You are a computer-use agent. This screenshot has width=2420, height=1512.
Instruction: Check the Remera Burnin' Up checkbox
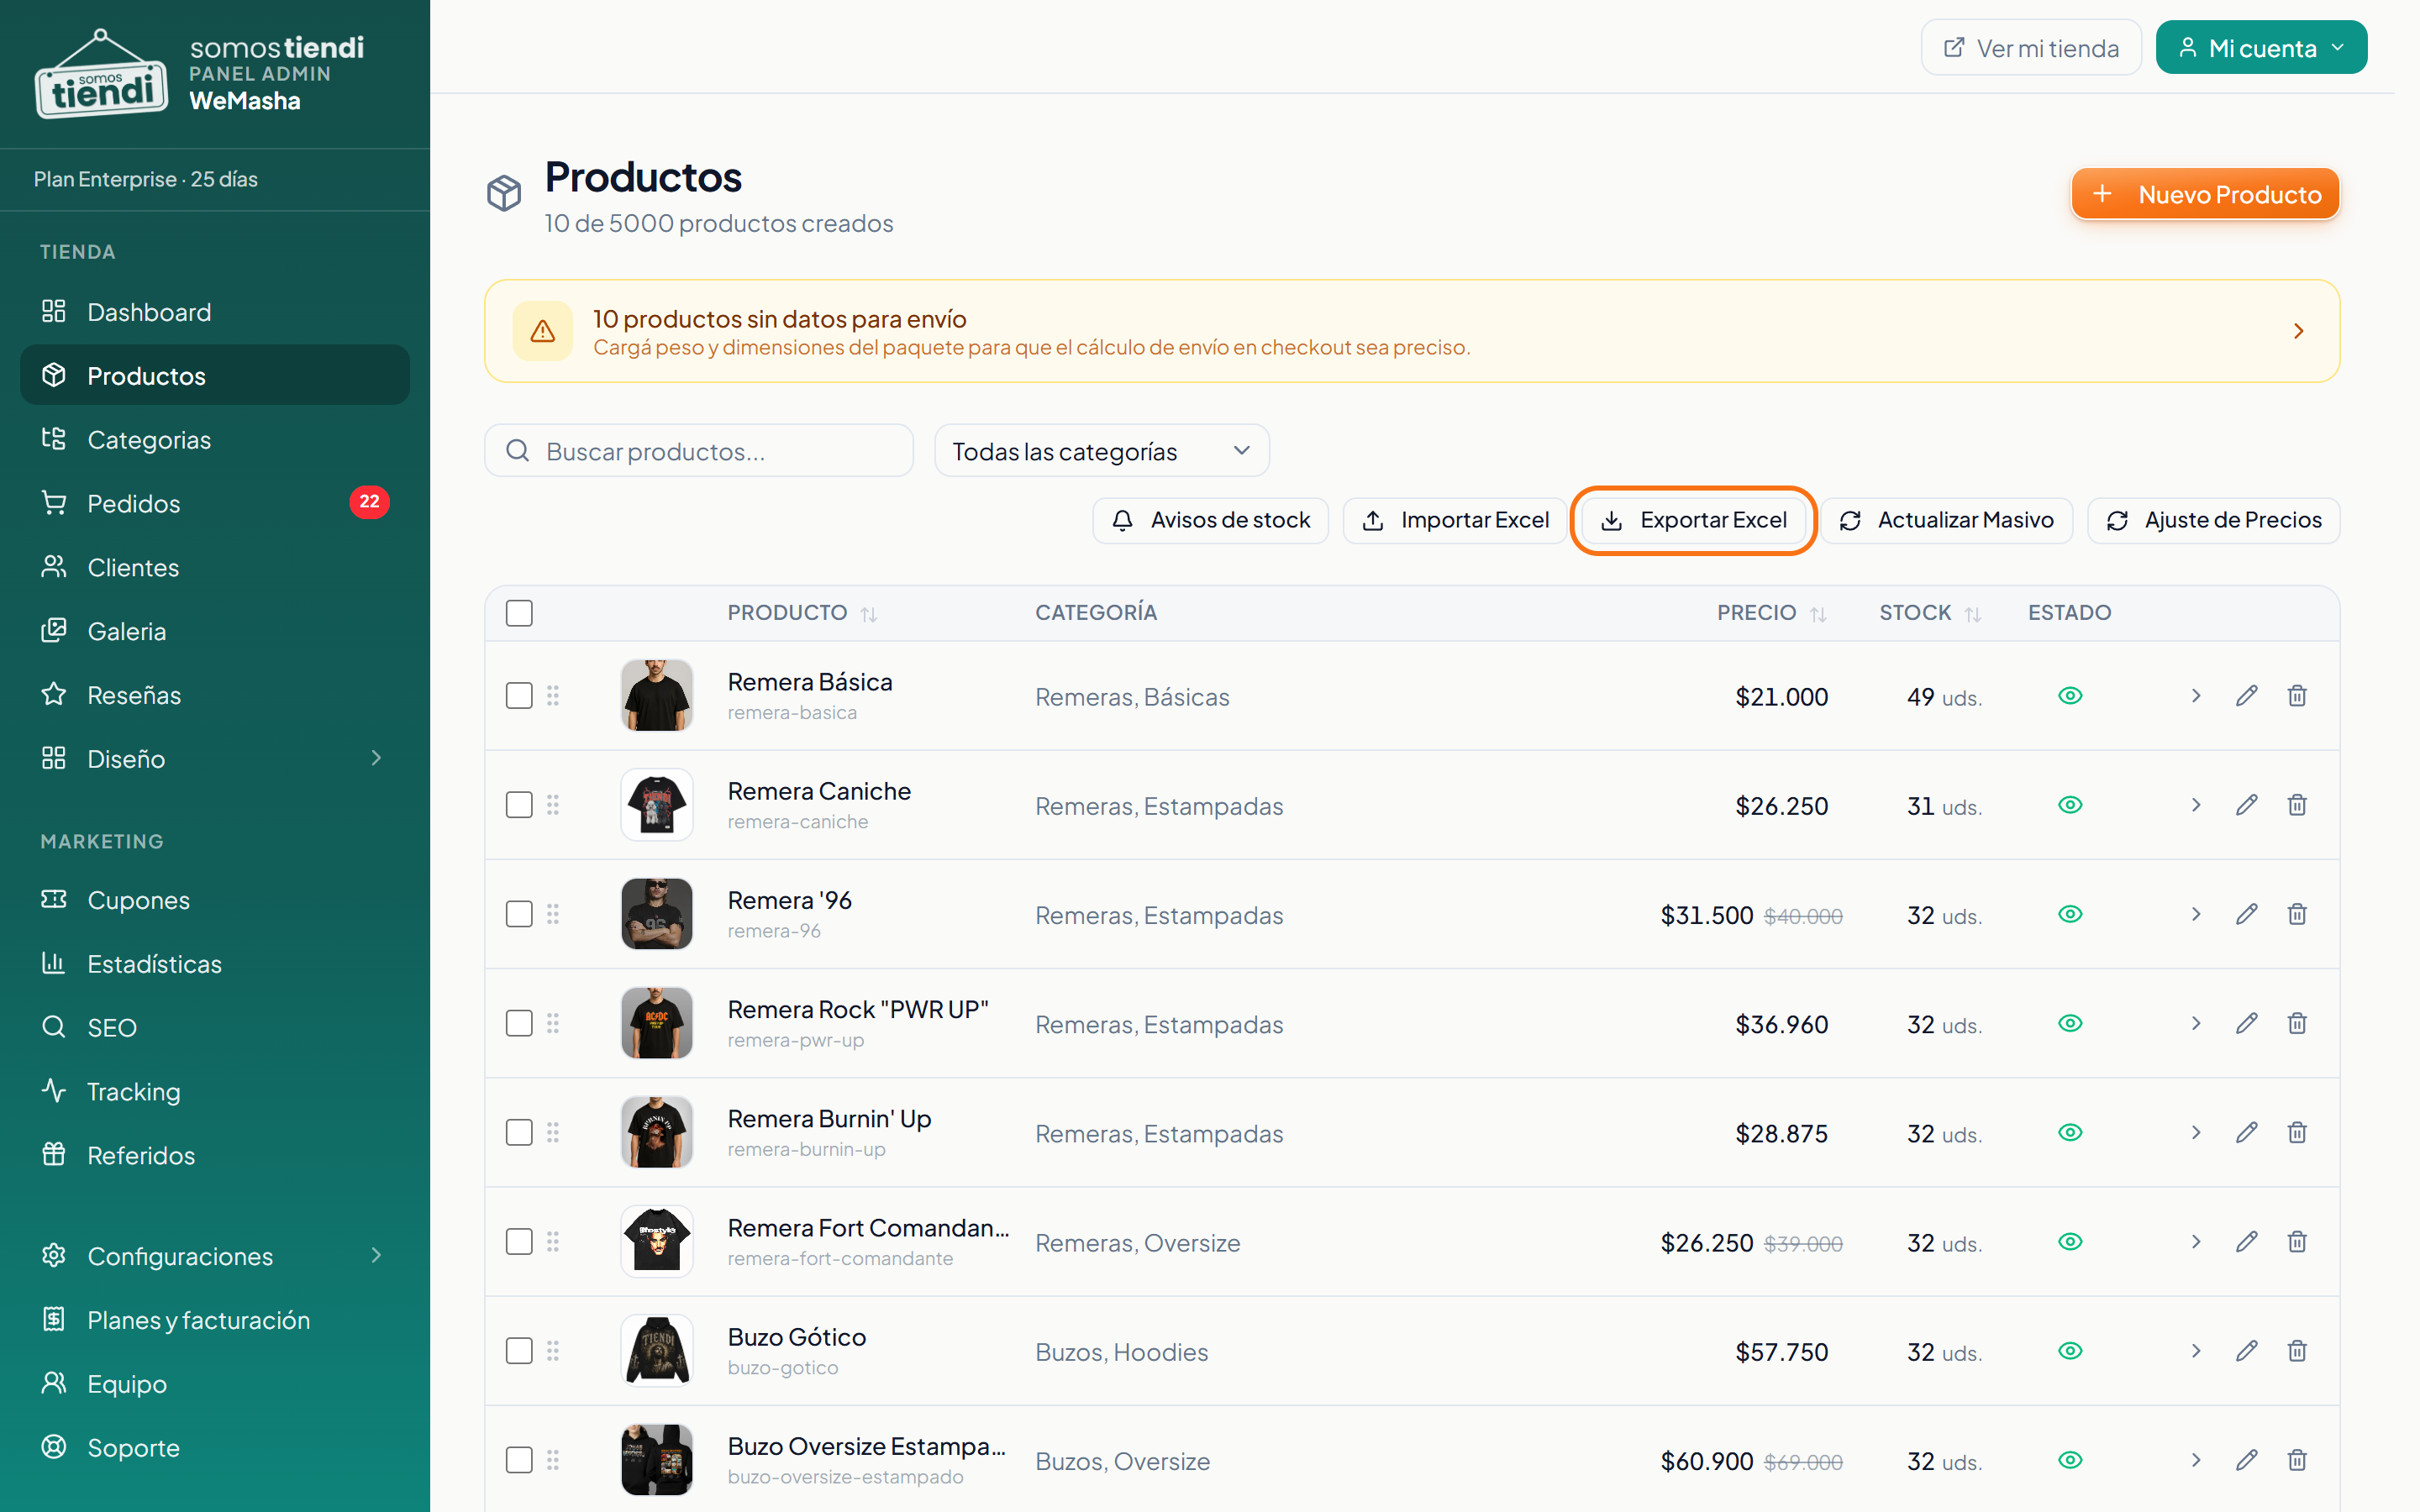519,1132
